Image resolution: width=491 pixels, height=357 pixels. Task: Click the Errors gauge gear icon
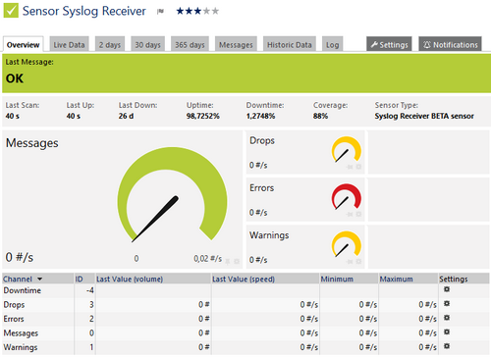[x=358, y=214]
